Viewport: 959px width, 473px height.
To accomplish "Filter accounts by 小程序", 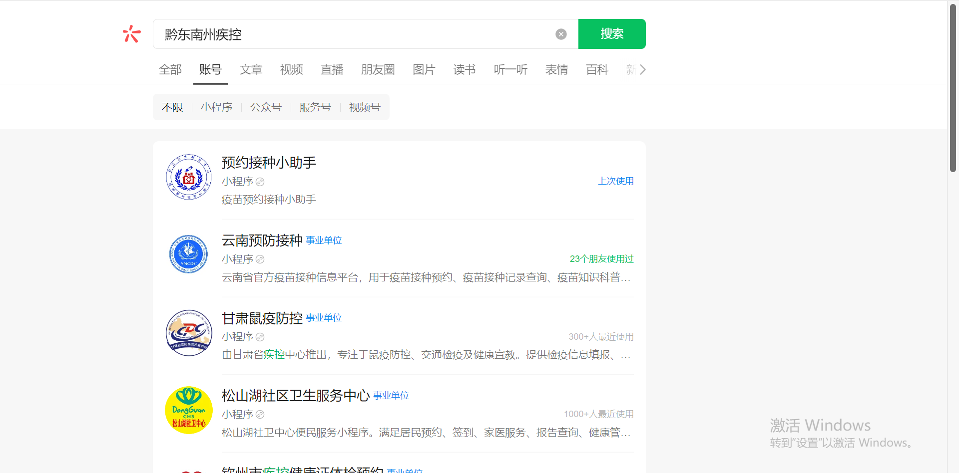I will [x=217, y=107].
